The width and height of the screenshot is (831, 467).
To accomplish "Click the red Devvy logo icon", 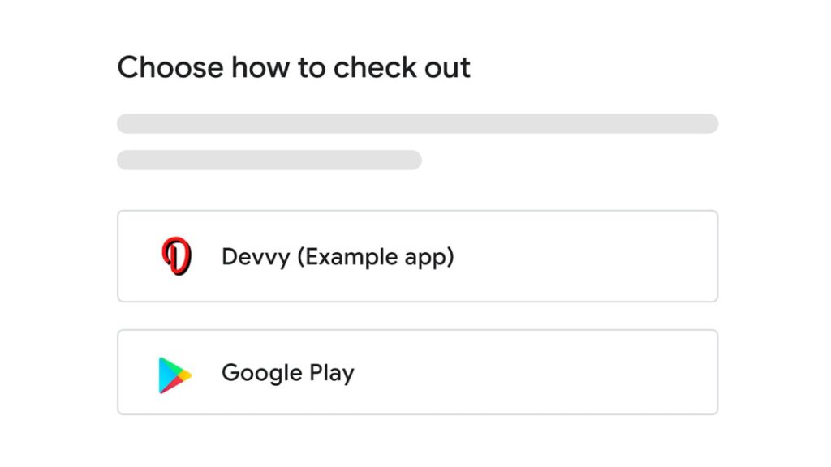I will (x=175, y=256).
